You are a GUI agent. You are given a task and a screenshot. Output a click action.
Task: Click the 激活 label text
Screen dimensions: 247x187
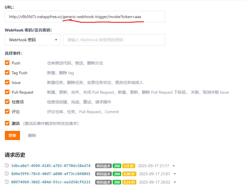click(16, 123)
